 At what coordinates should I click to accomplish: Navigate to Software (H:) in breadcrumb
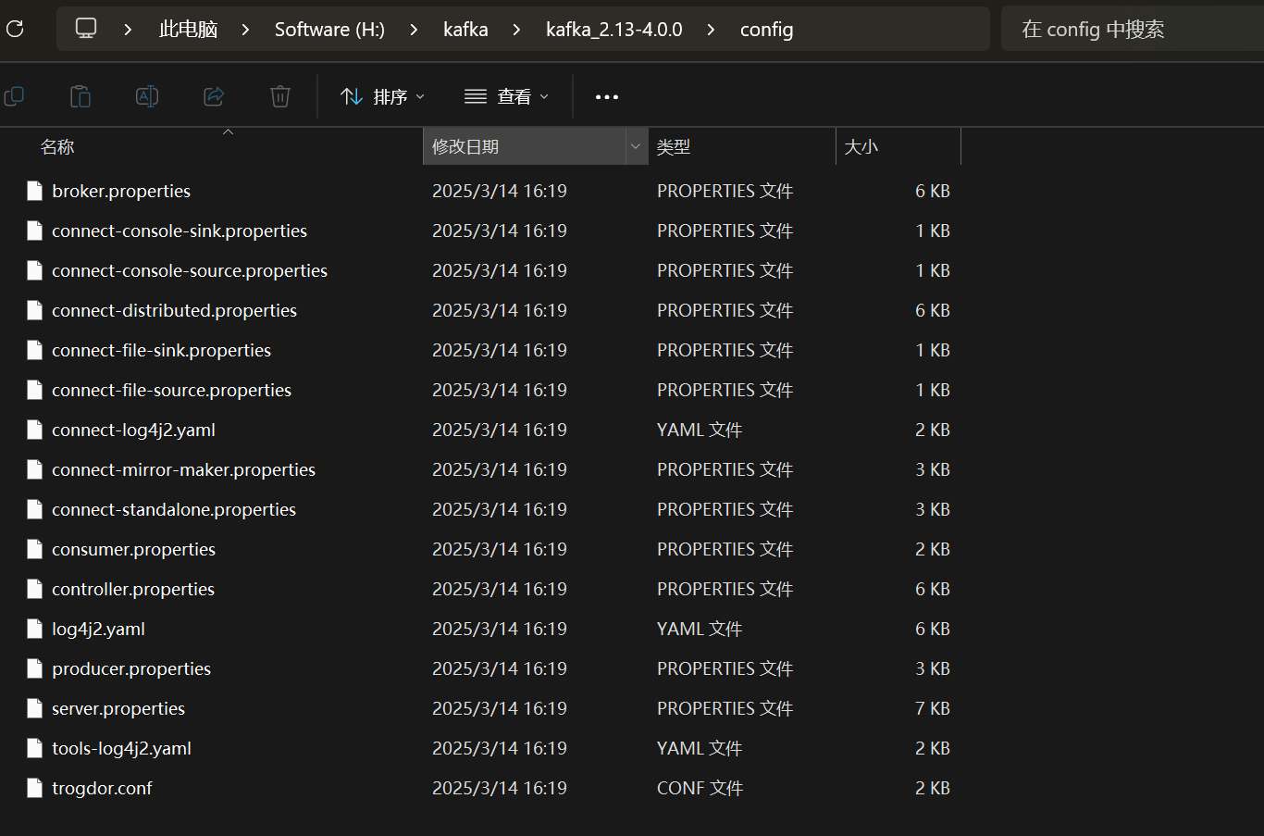329,30
